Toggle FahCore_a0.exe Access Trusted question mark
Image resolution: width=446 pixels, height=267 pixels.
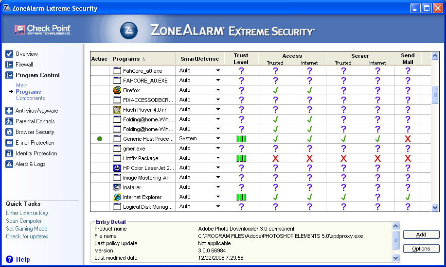[x=275, y=71]
